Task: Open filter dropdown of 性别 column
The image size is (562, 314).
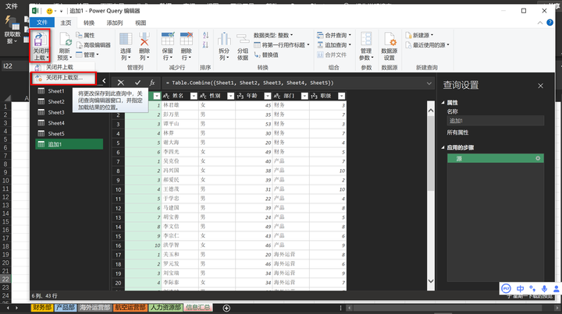Action: (x=230, y=96)
